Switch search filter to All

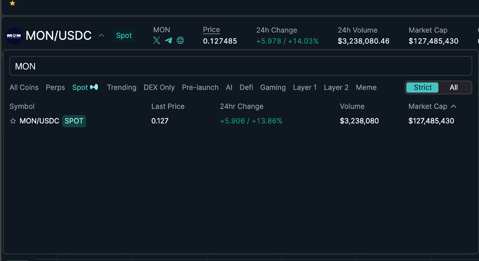click(x=454, y=87)
